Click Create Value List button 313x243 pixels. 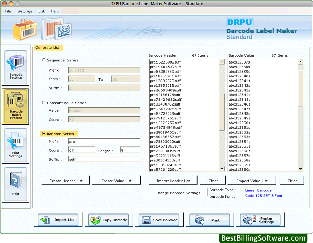117,181
